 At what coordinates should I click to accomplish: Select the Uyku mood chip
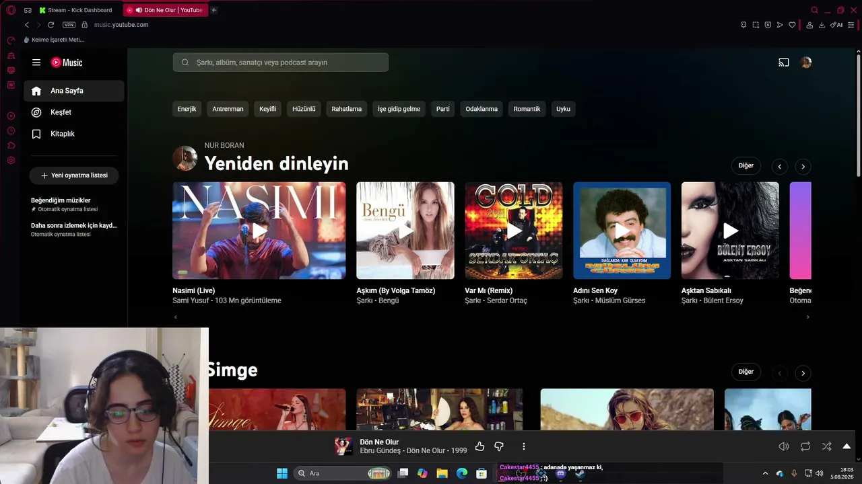coord(564,109)
